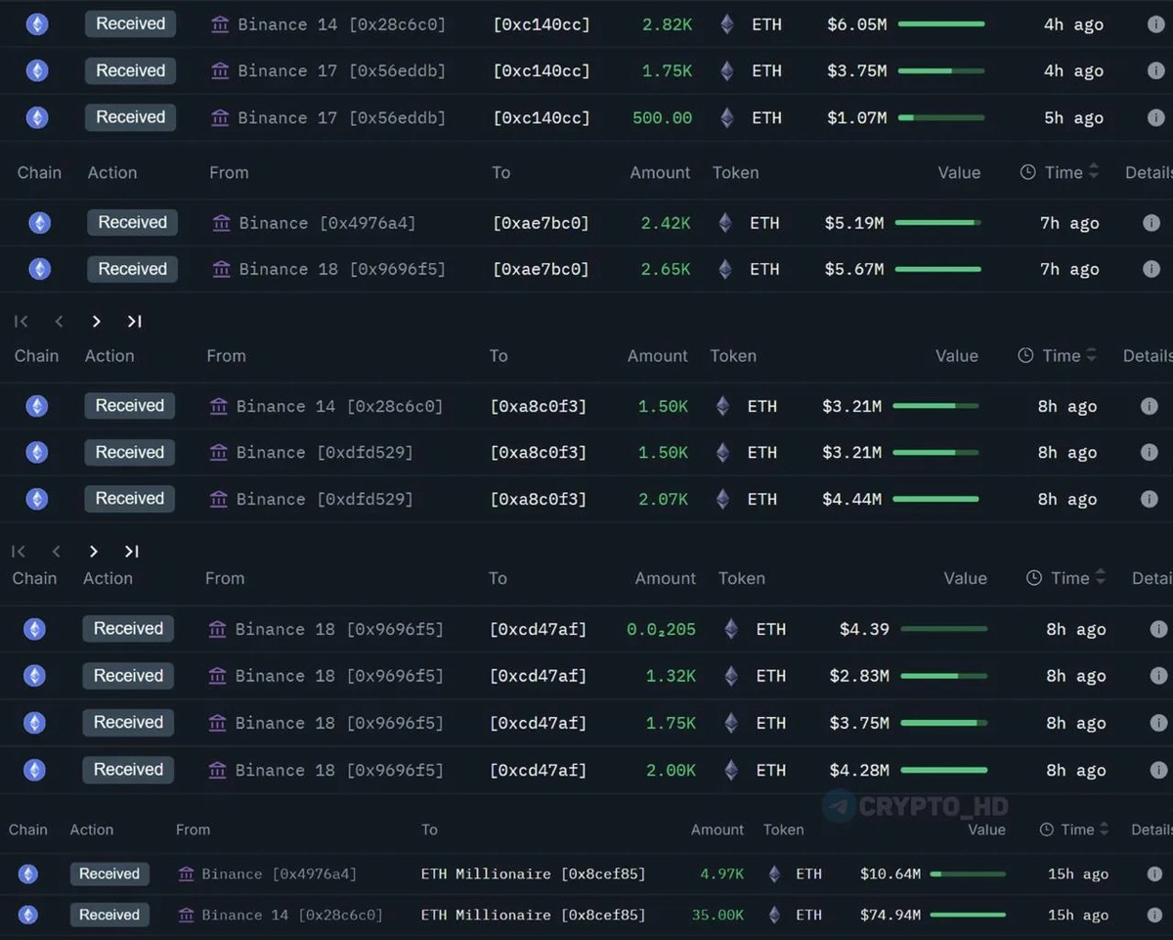Click exchange bank icon beside Binance 14 [0x28c6c0] 2.82K row

[x=220, y=24]
